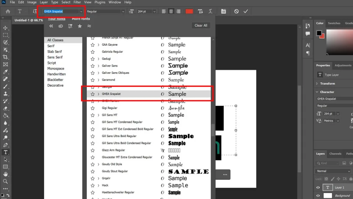
Task: Toggle text orientation icon
Action: coord(35,11)
